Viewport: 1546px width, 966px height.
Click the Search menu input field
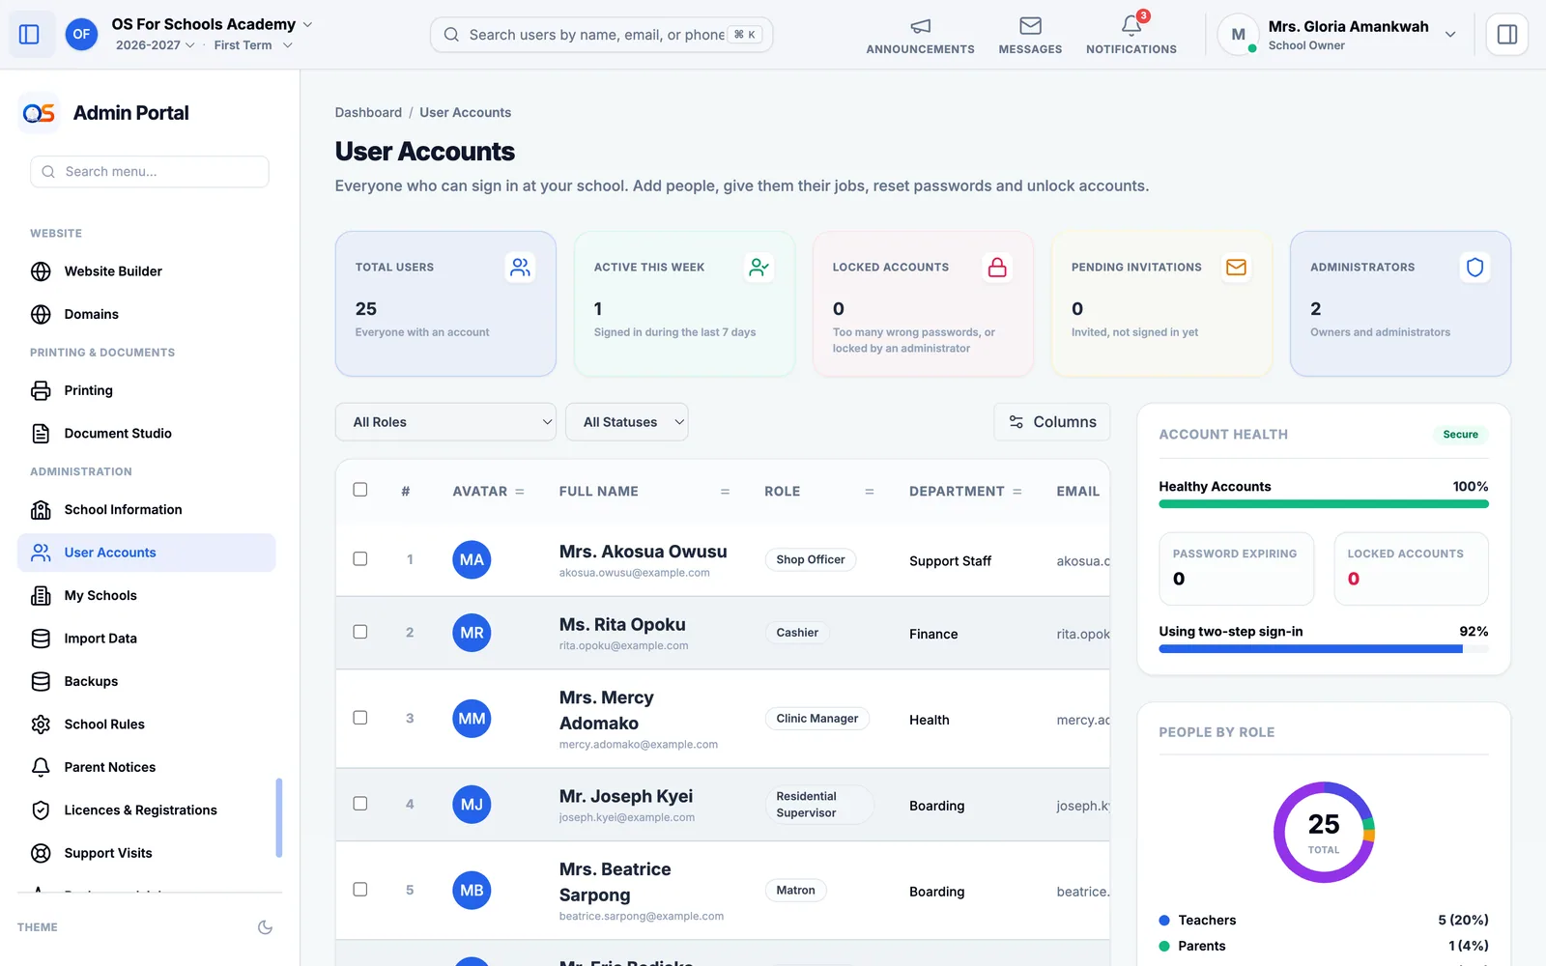[x=150, y=172]
